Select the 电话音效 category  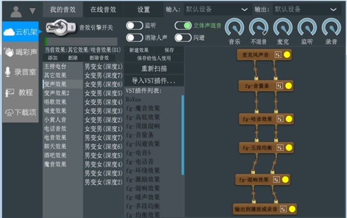pos(63,128)
